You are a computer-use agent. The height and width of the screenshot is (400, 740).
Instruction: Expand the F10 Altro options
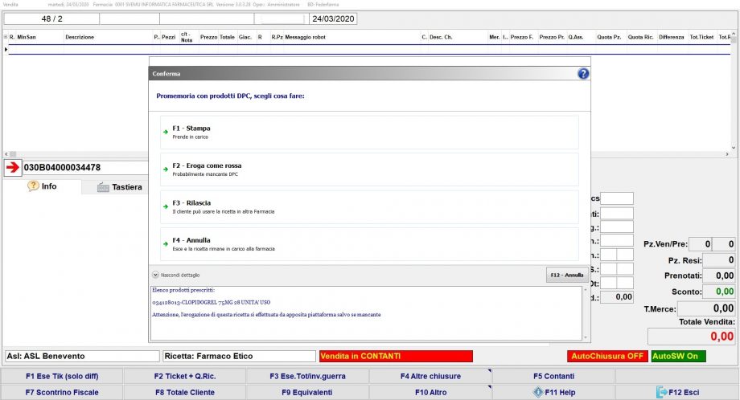(429, 392)
